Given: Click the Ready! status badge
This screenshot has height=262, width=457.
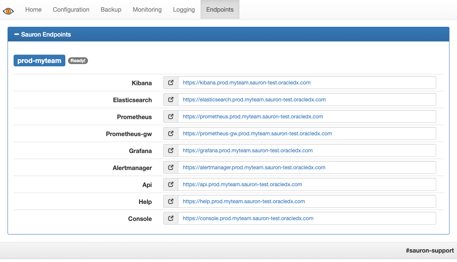Looking at the screenshot, I should click(78, 60).
